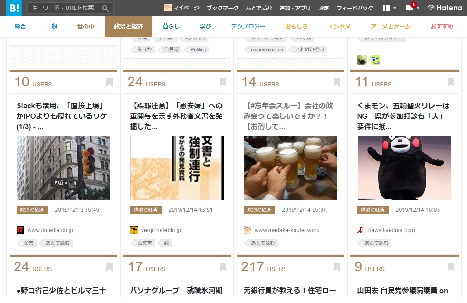Click the Kumamon mascot thumbnail

tap(404, 168)
